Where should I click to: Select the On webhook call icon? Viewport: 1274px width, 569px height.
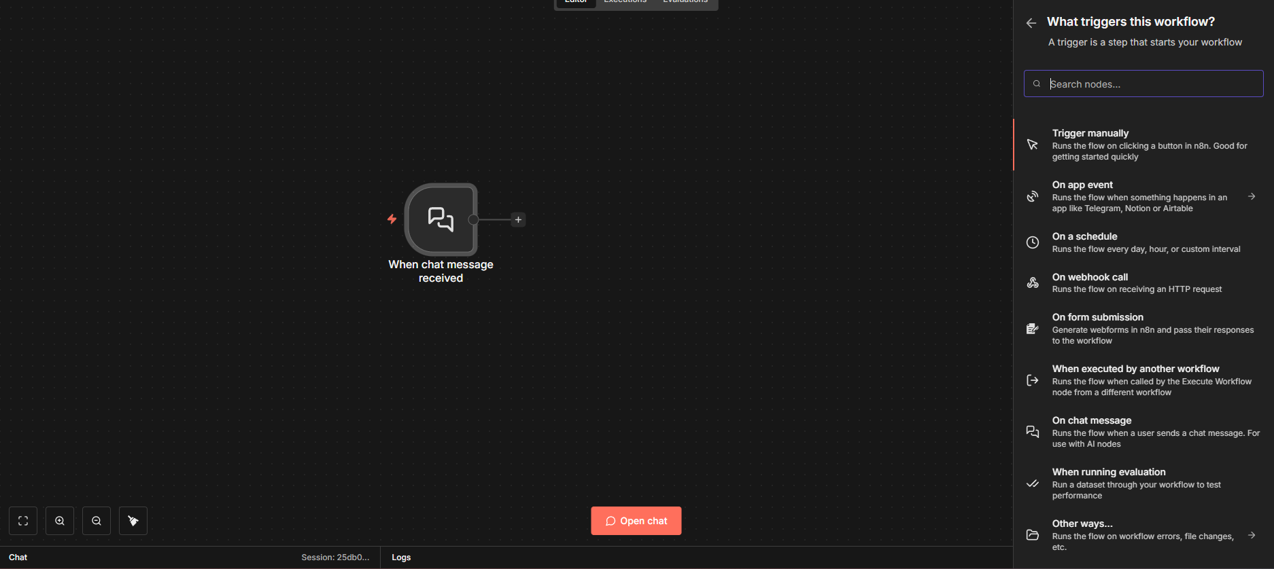pos(1033,282)
